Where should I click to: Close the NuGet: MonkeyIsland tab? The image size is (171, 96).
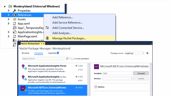44,44
